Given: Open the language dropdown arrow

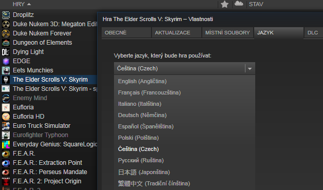Looking at the screenshot, I should (x=250, y=69).
